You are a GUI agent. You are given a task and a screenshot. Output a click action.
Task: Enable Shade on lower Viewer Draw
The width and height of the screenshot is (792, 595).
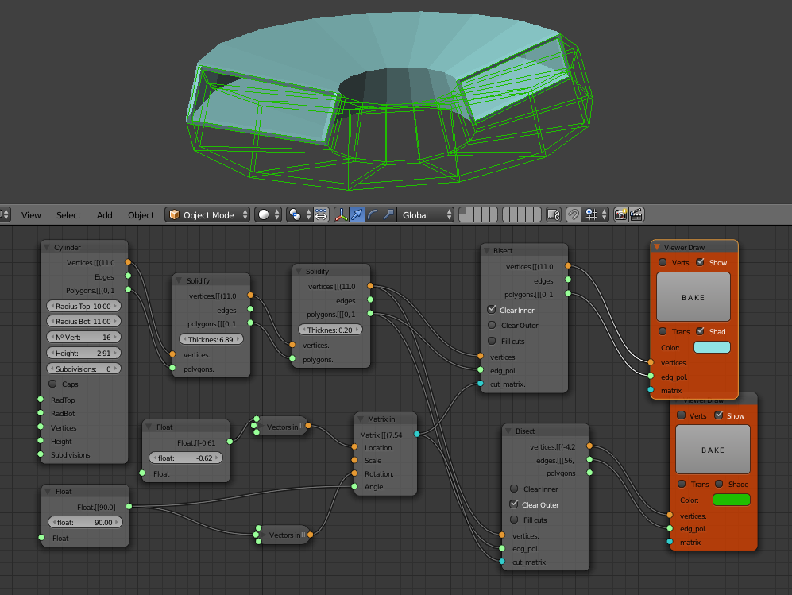tap(719, 484)
